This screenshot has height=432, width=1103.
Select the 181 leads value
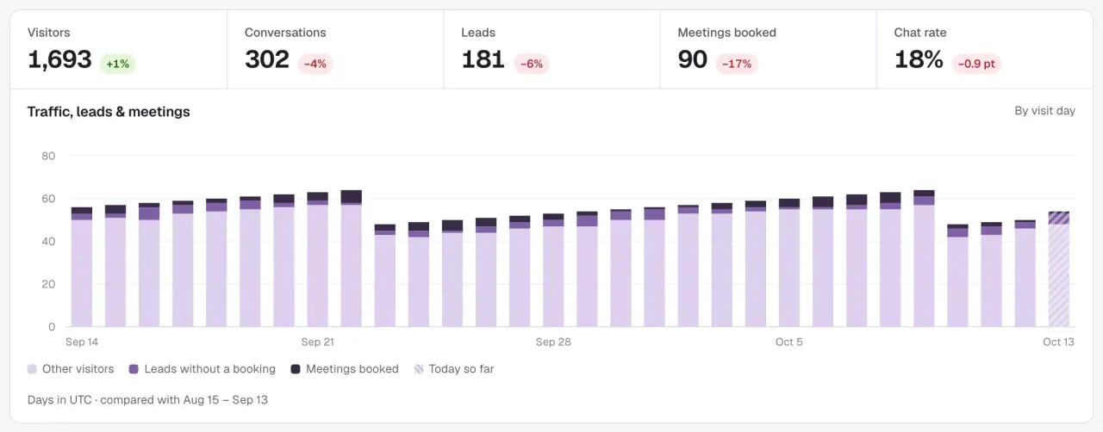pyautogui.click(x=483, y=59)
